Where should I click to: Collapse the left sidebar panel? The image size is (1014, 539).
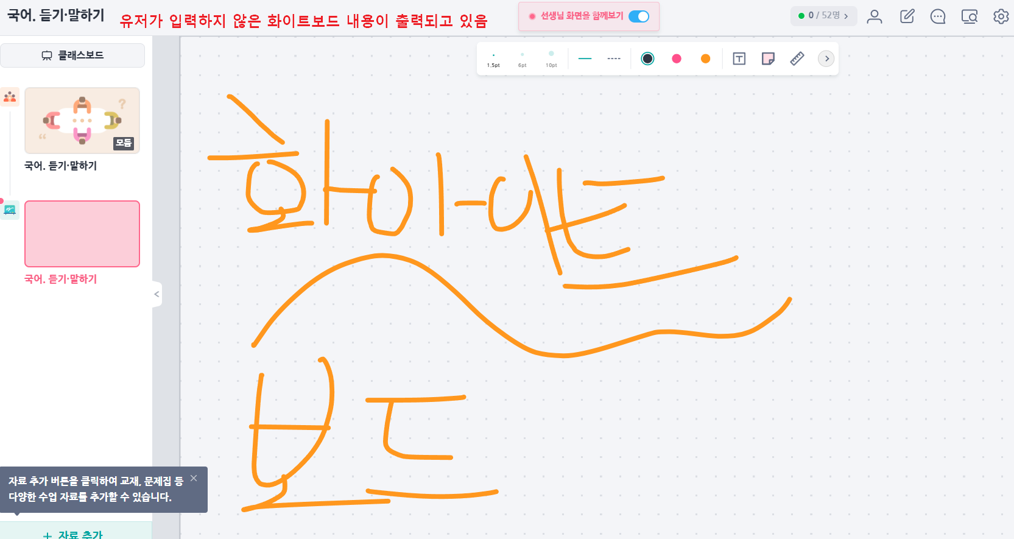pos(157,294)
